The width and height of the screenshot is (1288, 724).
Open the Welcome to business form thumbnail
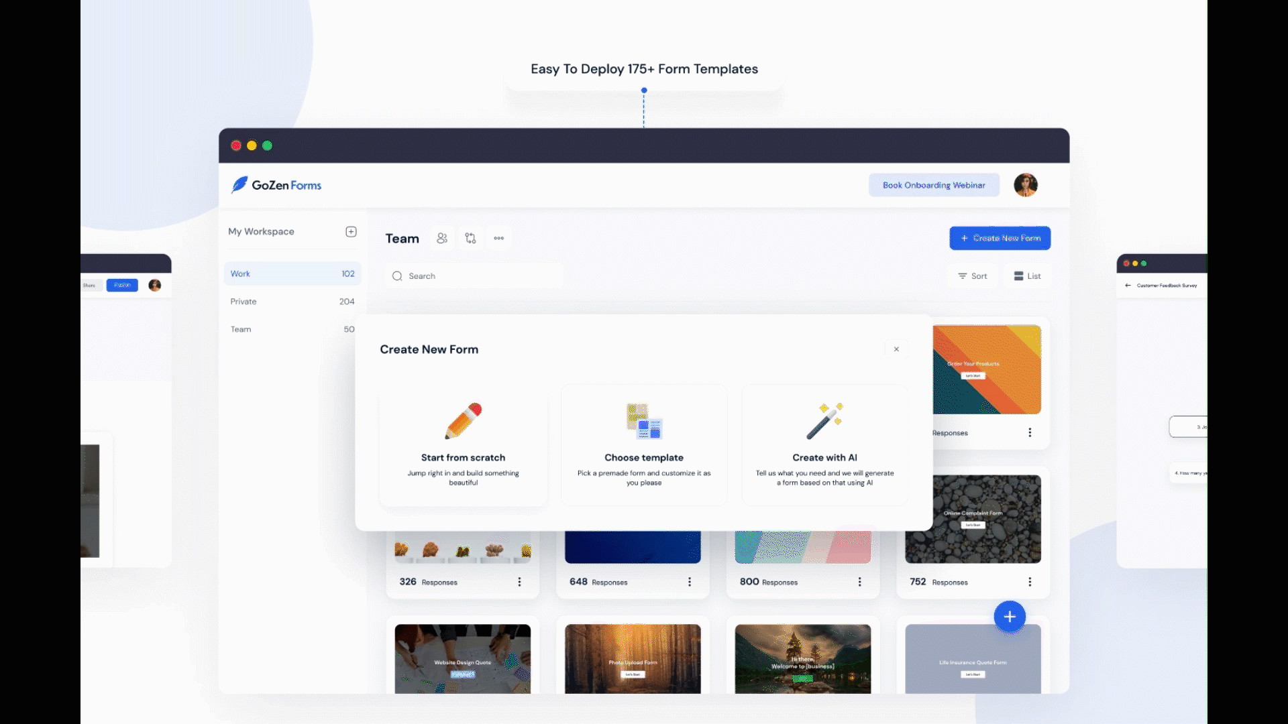coord(803,659)
